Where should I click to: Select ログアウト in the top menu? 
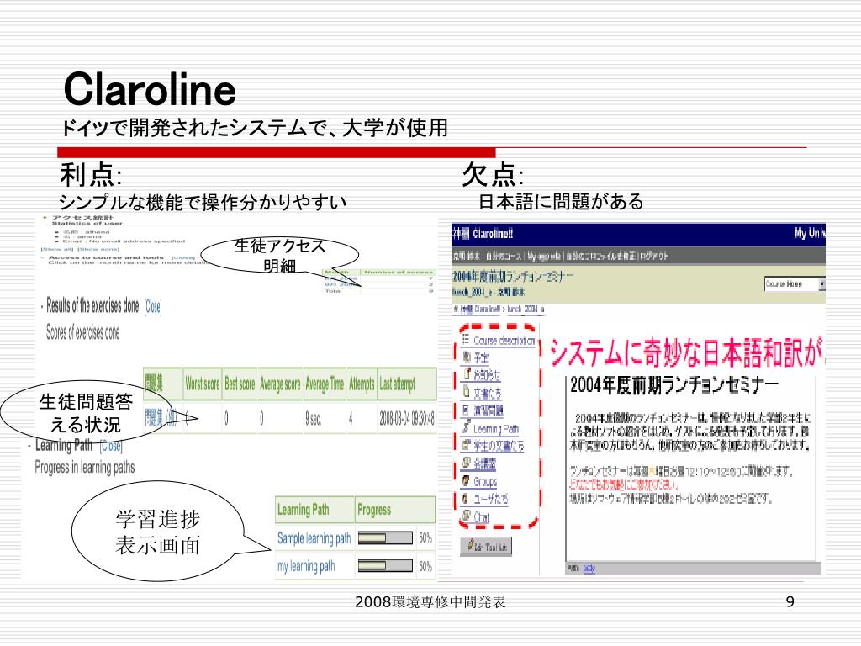655,256
